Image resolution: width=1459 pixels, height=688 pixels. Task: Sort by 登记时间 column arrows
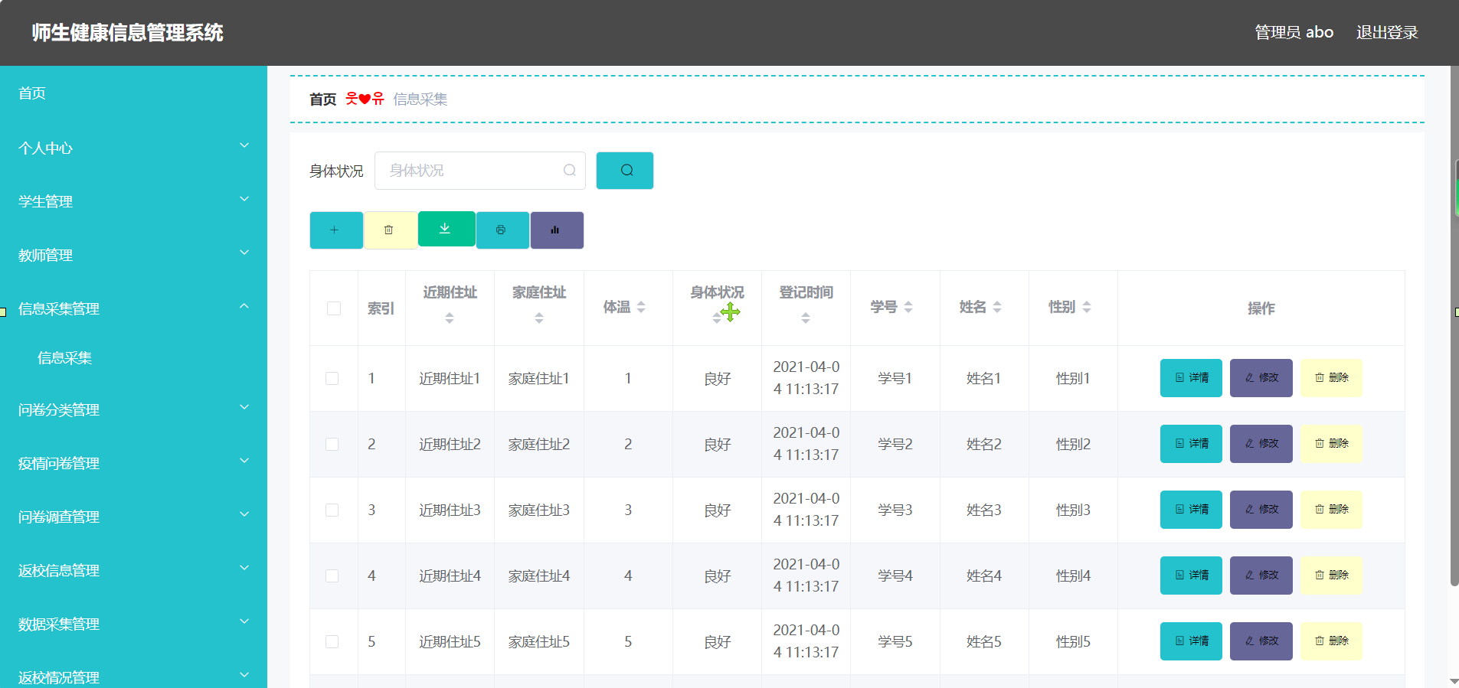[x=806, y=318]
